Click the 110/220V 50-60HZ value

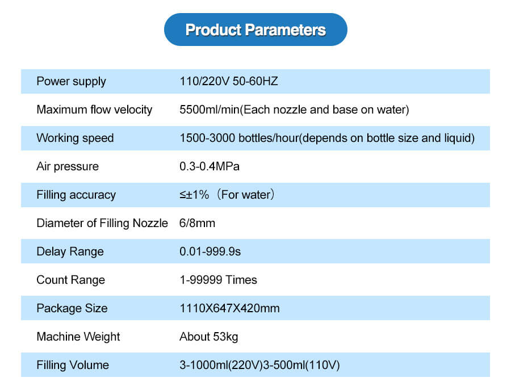click(229, 81)
